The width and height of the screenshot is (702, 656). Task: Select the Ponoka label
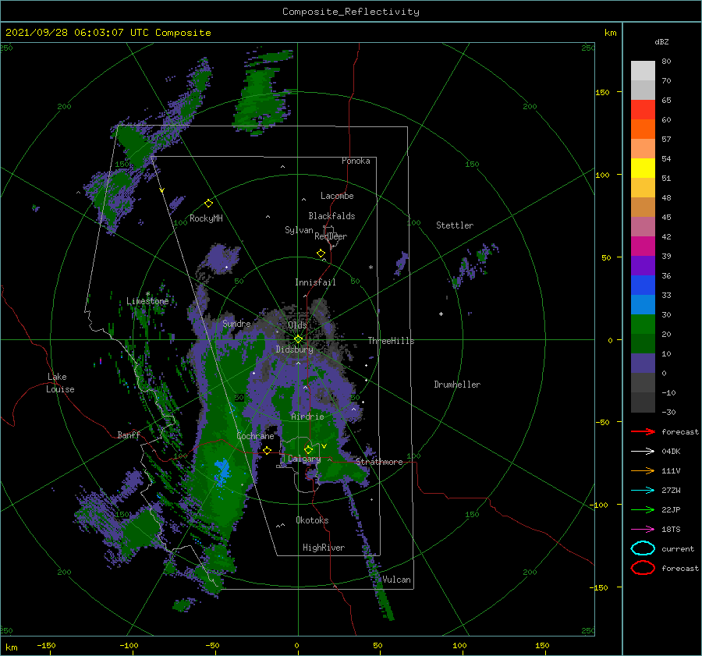(x=356, y=161)
